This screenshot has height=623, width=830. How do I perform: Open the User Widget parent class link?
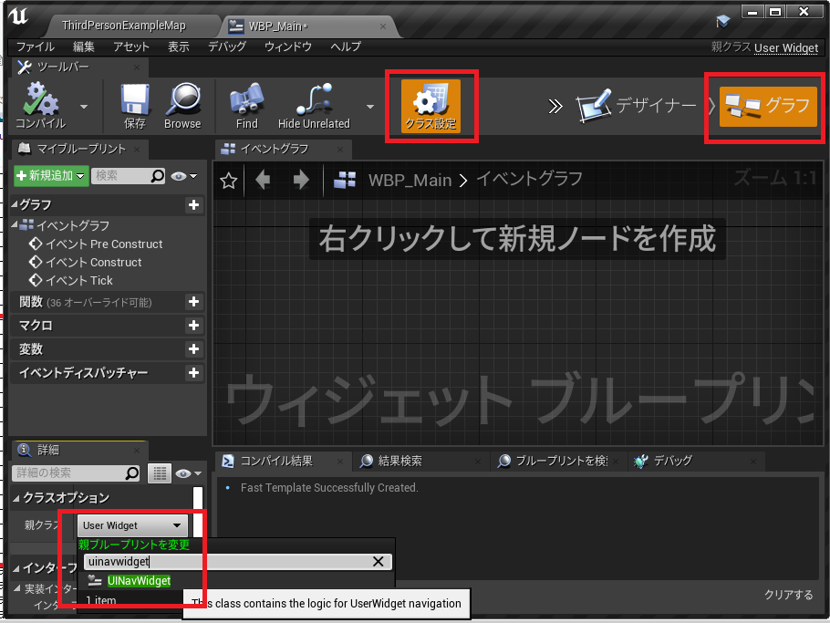(785, 48)
